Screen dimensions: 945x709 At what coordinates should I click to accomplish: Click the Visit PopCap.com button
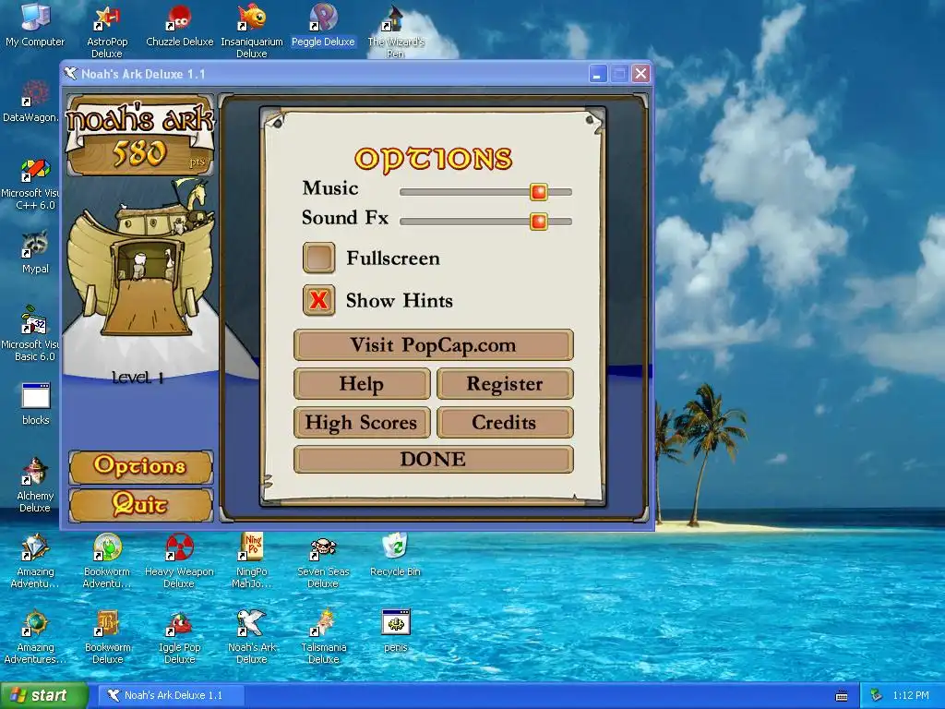click(x=434, y=345)
